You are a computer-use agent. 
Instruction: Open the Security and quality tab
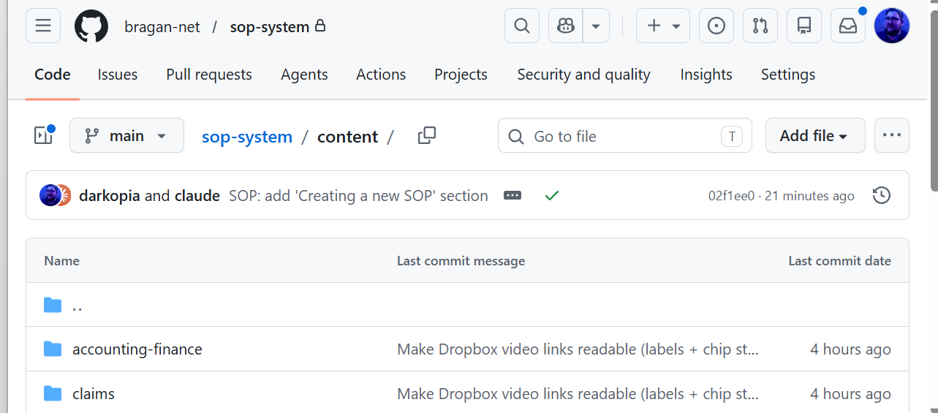583,75
